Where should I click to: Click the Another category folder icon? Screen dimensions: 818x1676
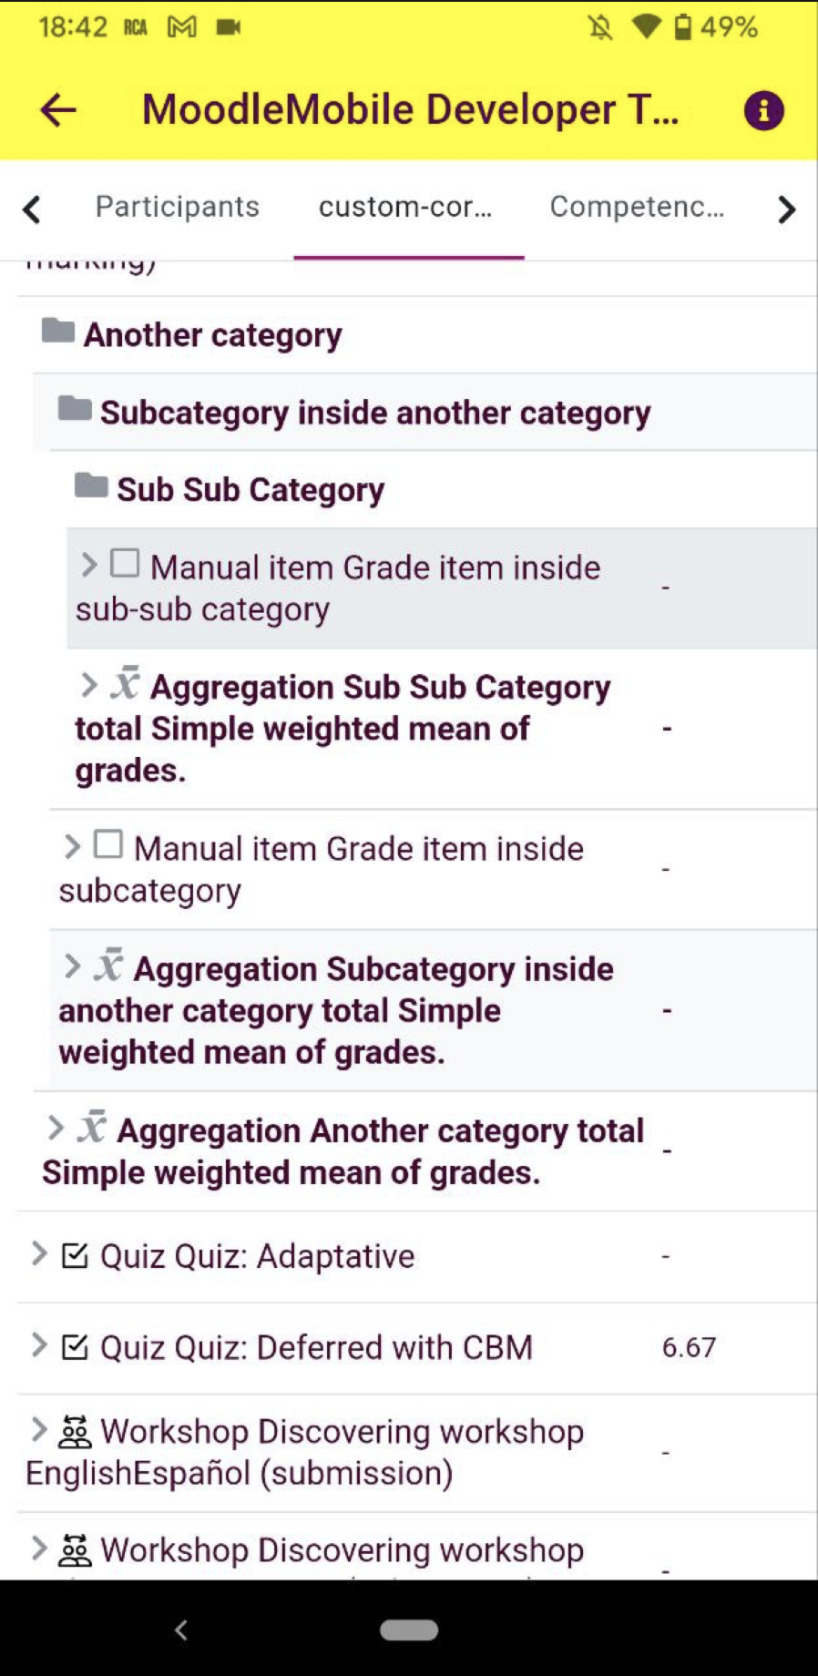click(x=58, y=331)
